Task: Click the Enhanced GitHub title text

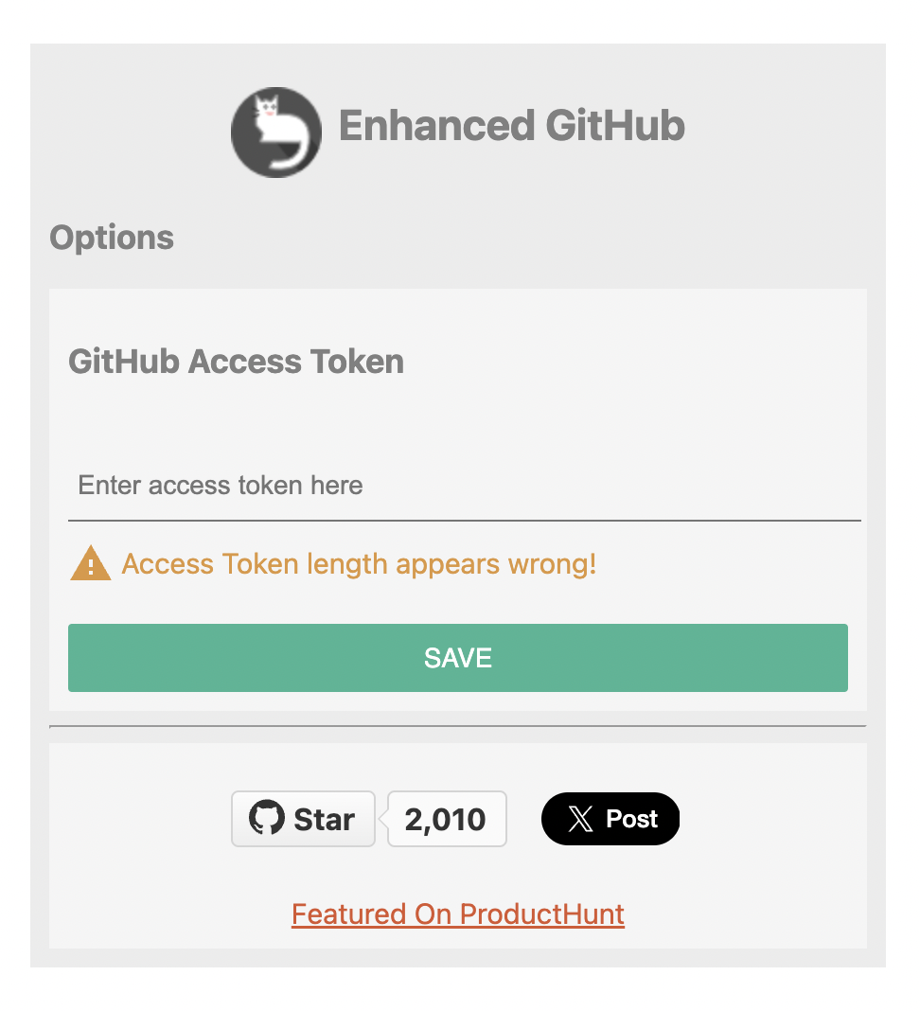Action: tap(511, 126)
